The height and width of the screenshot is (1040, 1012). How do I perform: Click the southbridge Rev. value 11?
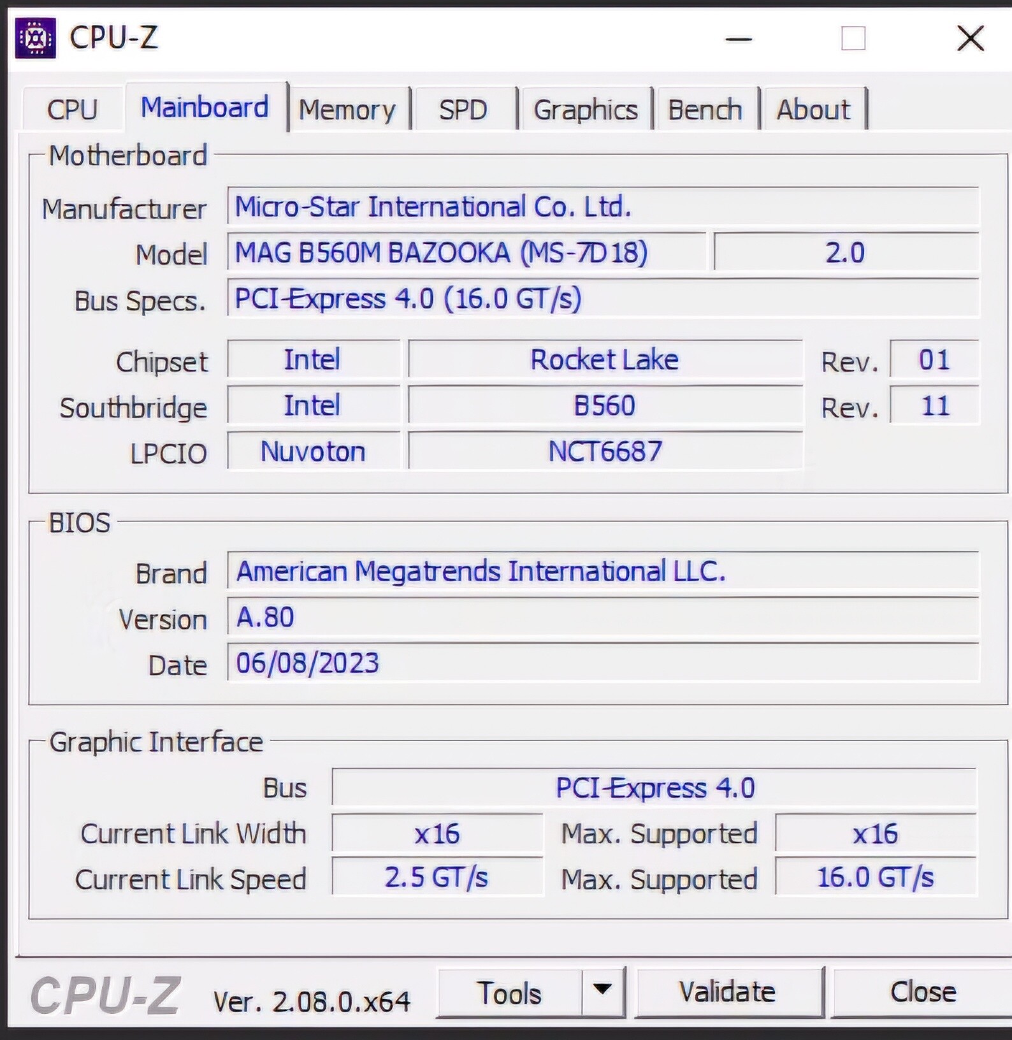tap(934, 405)
